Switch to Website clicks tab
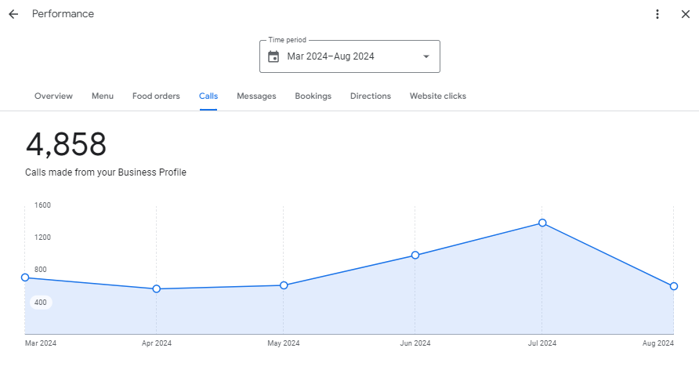 coord(437,96)
